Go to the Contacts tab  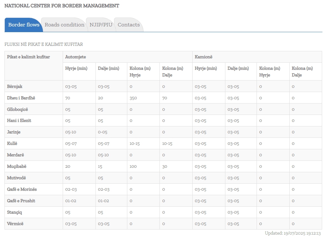pos(129,25)
